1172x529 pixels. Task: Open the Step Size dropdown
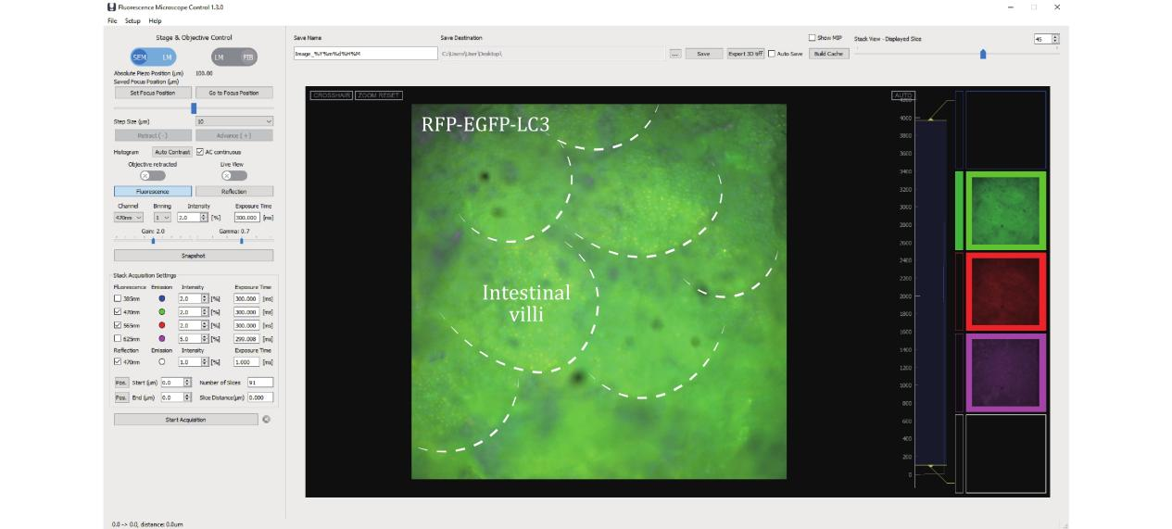coord(233,121)
